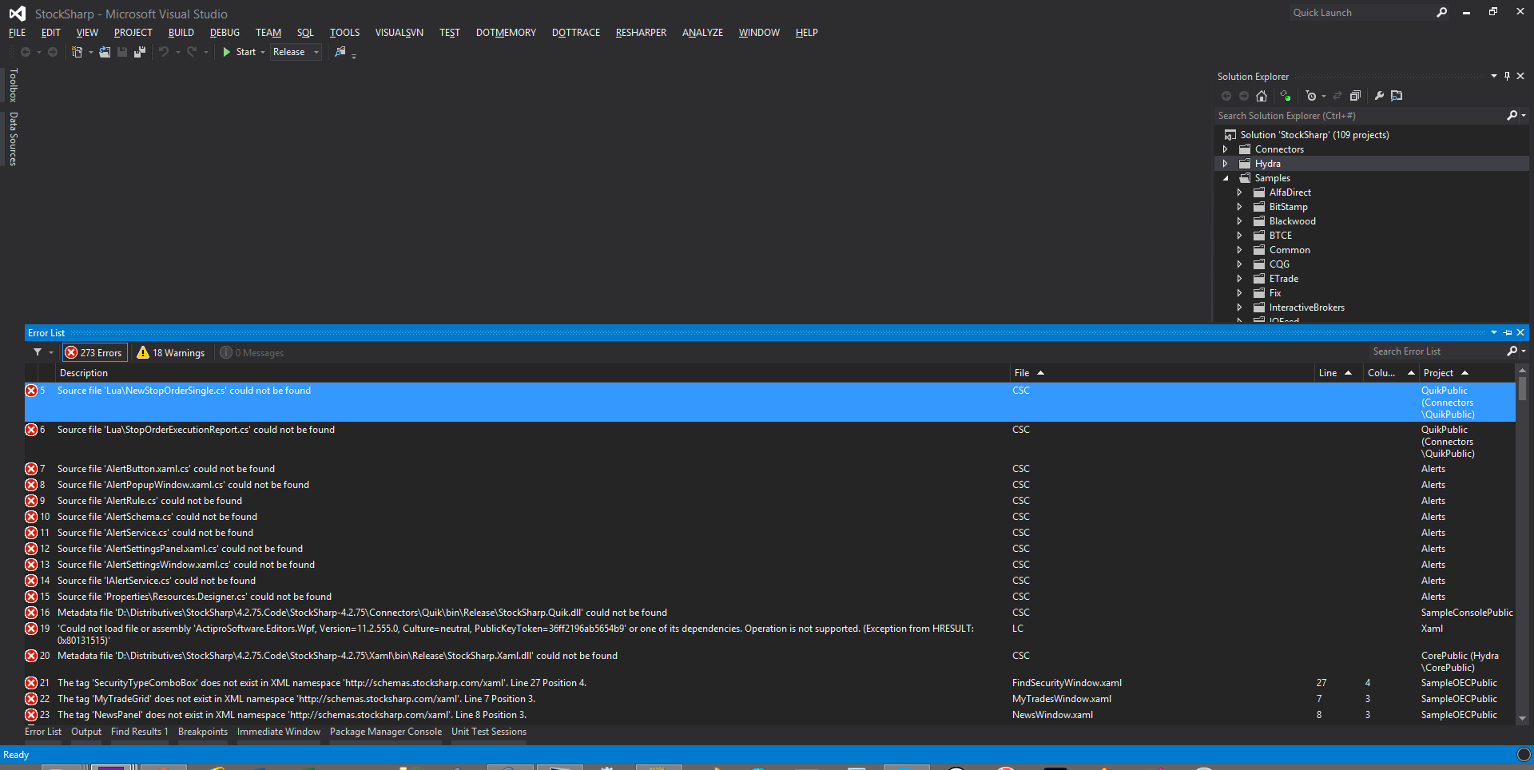Open Solution Explorer window position dropdown
The height and width of the screenshot is (770, 1534).
coord(1493,76)
